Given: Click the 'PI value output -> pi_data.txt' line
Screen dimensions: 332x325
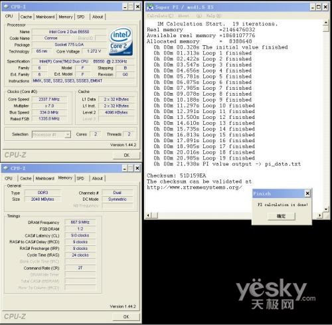Looking at the screenshot, I should (227, 164).
